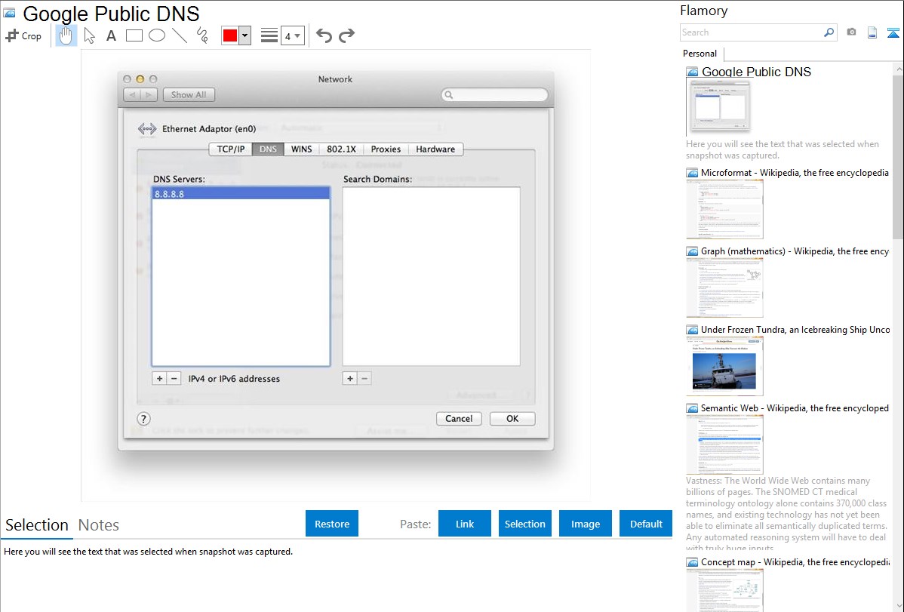904x612 pixels.
Task: Undo the last annotation
Action: coord(324,35)
